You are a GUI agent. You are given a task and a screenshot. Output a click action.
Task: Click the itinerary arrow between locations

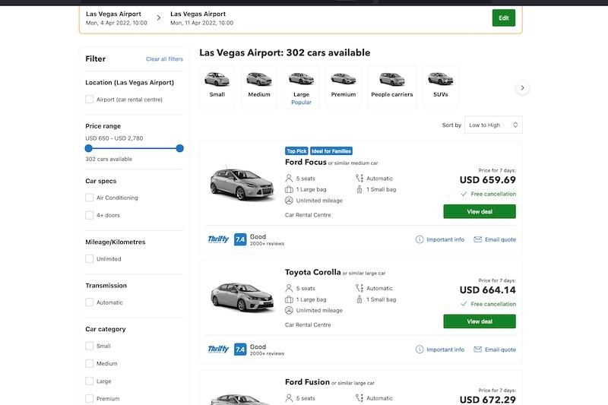[x=159, y=17]
